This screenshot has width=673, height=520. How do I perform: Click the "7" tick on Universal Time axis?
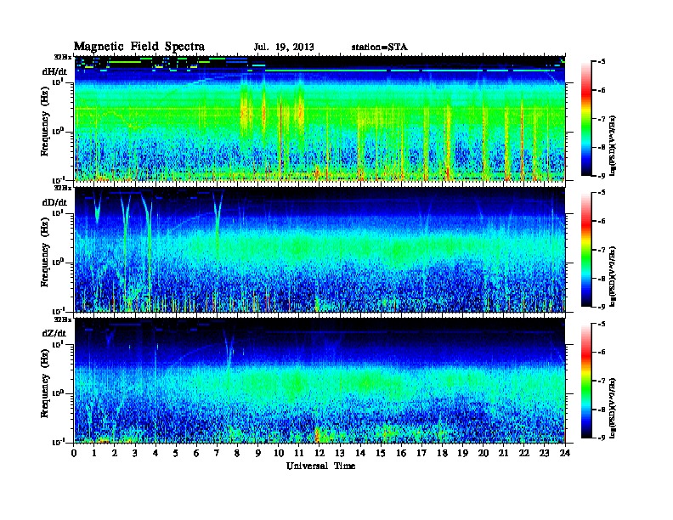coord(217,453)
